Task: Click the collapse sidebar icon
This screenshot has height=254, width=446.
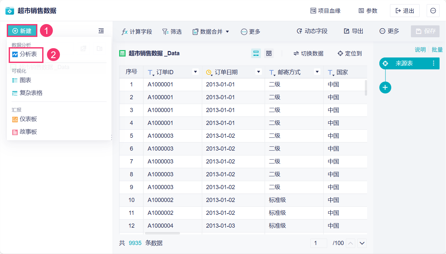Action: click(101, 31)
